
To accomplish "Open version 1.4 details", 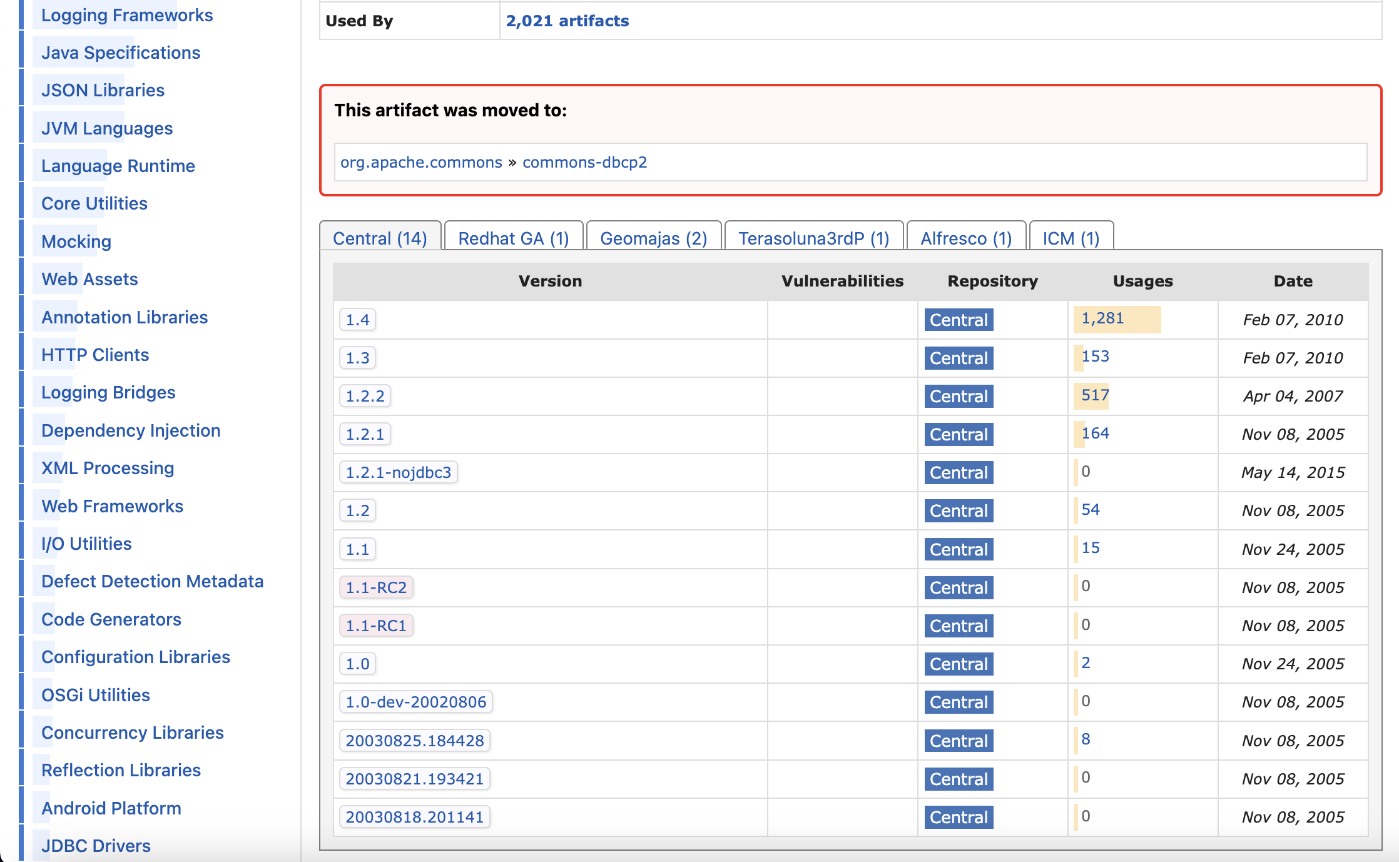I will tap(357, 320).
